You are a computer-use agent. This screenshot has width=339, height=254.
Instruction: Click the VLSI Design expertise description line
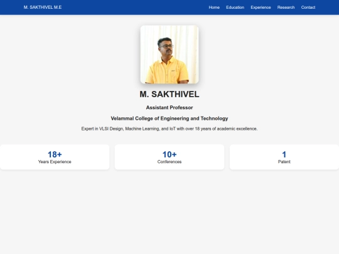[x=169, y=129]
